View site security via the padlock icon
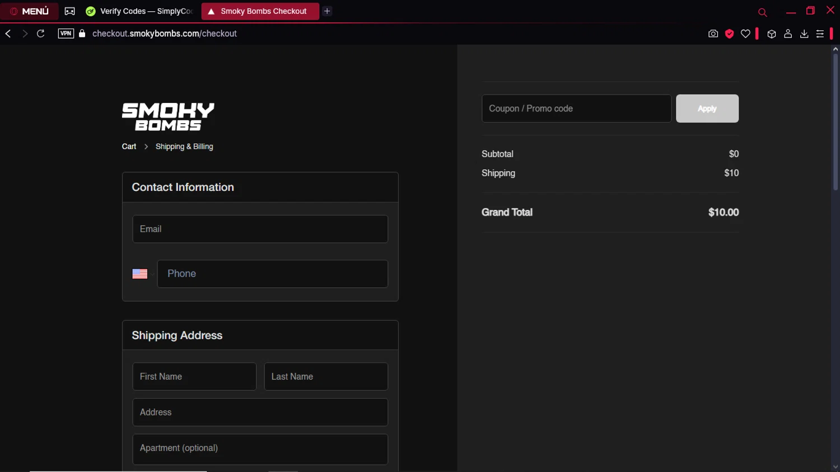 tap(82, 34)
